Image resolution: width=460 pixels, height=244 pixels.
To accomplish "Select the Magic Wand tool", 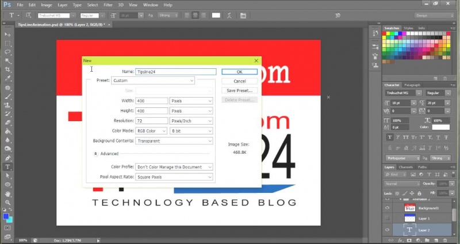I will click(x=7, y=61).
